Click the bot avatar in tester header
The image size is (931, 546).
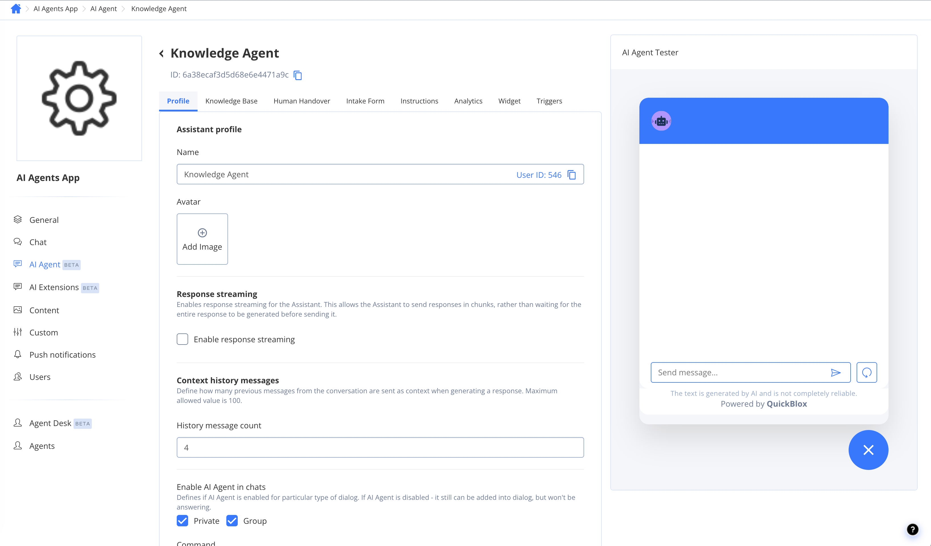661,121
